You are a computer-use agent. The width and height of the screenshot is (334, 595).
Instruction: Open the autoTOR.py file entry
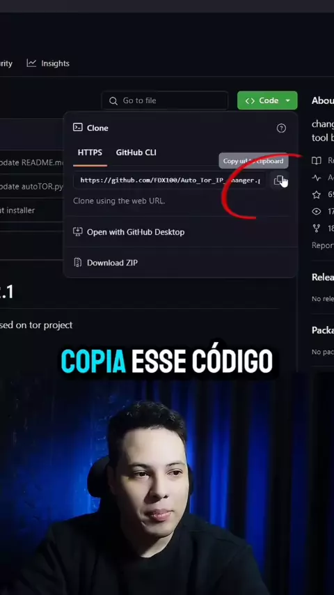click(32, 187)
